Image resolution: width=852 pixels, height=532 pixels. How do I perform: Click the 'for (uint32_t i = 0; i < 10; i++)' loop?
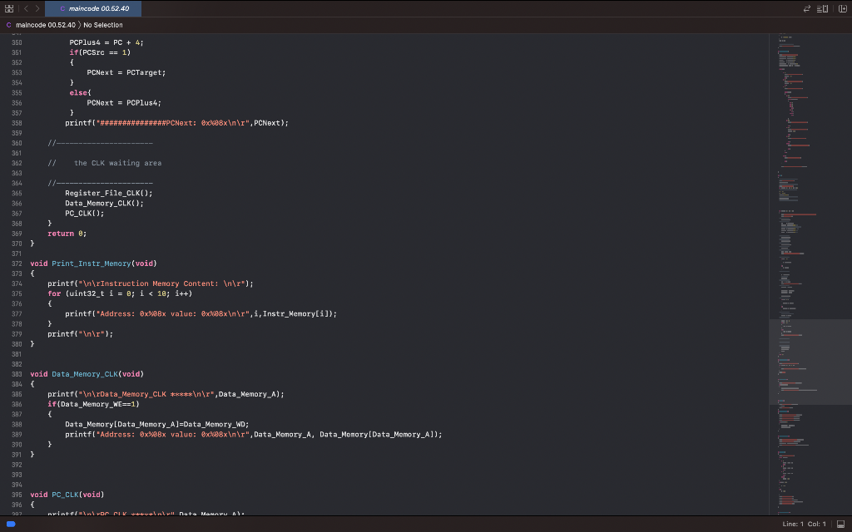click(x=120, y=293)
